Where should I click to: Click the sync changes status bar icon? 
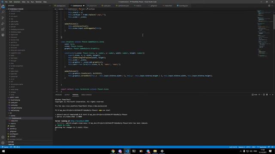(11, 147)
